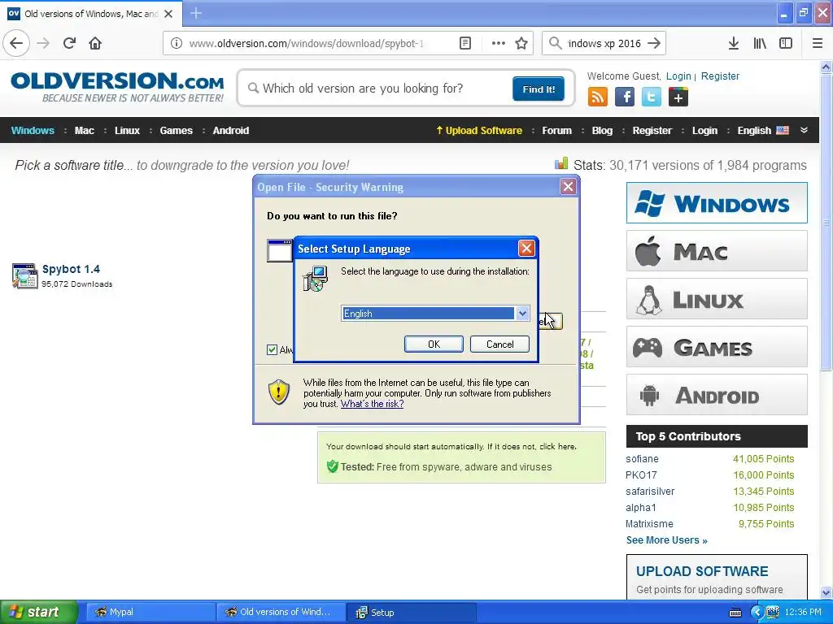The image size is (833, 624).
Task: Toggle the Always ask checkbox in security warning
Action: (x=272, y=349)
